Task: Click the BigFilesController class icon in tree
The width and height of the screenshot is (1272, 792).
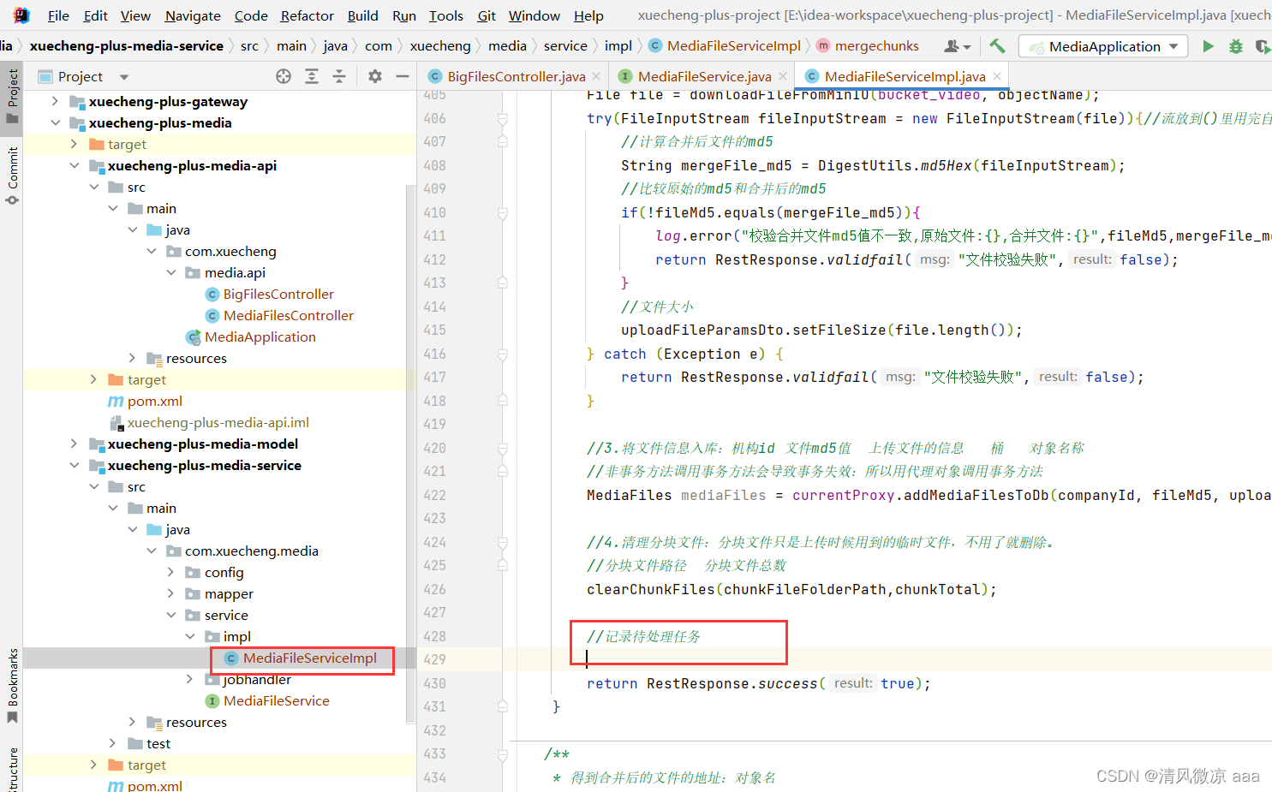Action: 212,294
